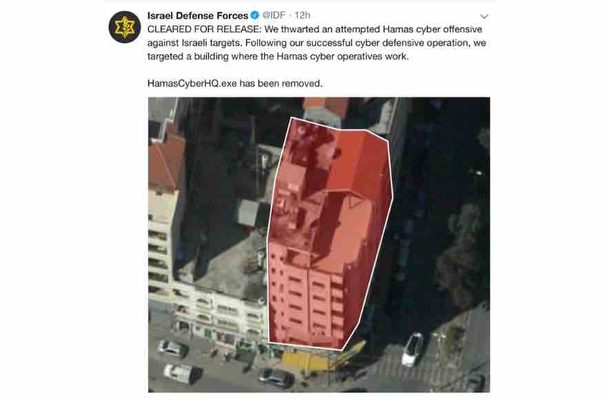Viewport: 603px width, 402px height.
Task: Click the @IDF handle
Action: (x=274, y=15)
